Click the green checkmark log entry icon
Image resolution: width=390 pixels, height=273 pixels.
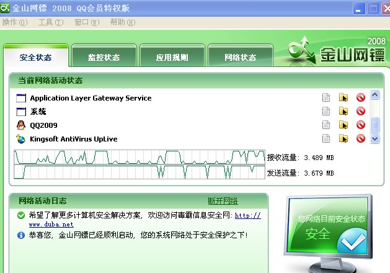point(21,215)
